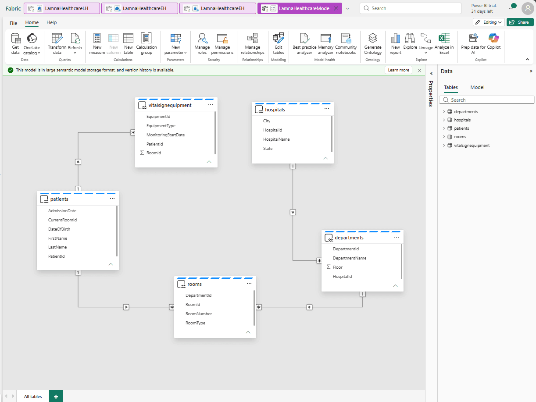Select the Model tab in Data pane
The width and height of the screenshot is (536, 402).
click(x=477, y=87)
